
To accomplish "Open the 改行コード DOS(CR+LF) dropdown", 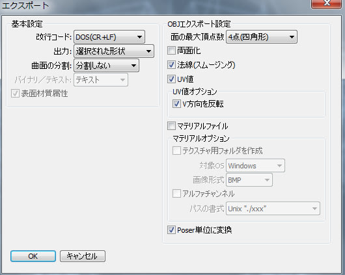I will [x=109, y=37].
